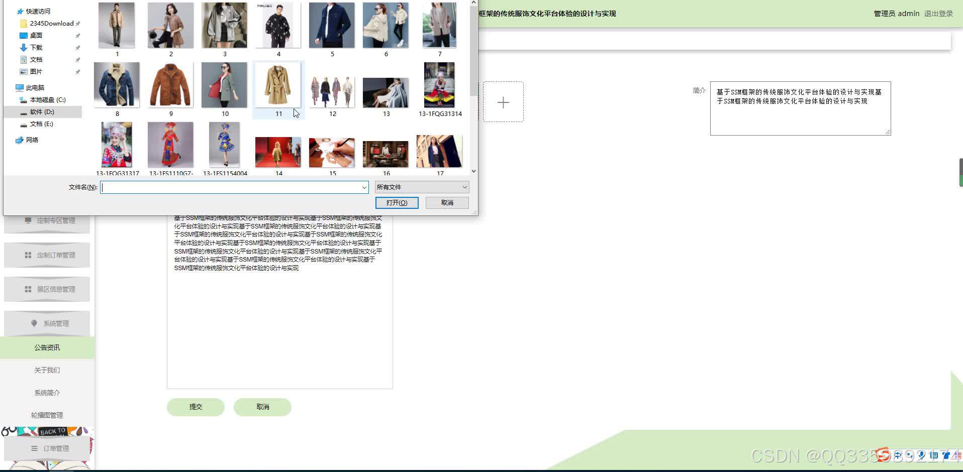Select image thumbnail named 12

[x=332, y=92]
